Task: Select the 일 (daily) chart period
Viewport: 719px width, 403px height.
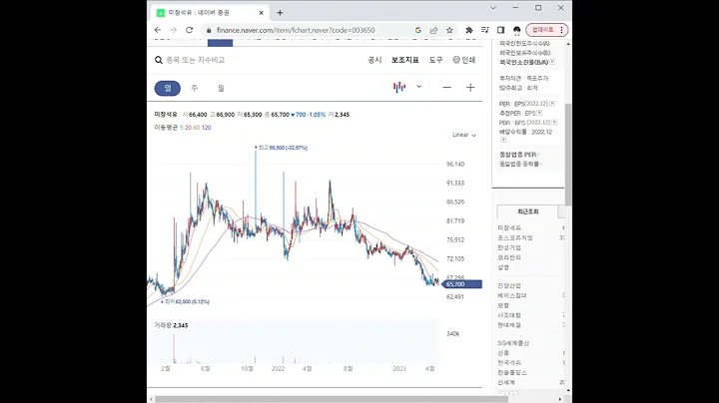Action: pos(168,88)
